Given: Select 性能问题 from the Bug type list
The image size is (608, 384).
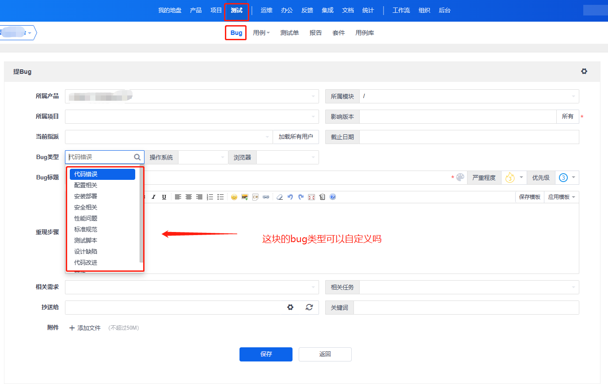Looking at the screenshot, I should [x=86, y=218].
